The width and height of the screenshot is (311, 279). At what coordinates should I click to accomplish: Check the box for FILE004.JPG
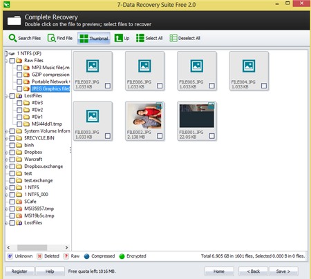point(264,86)
